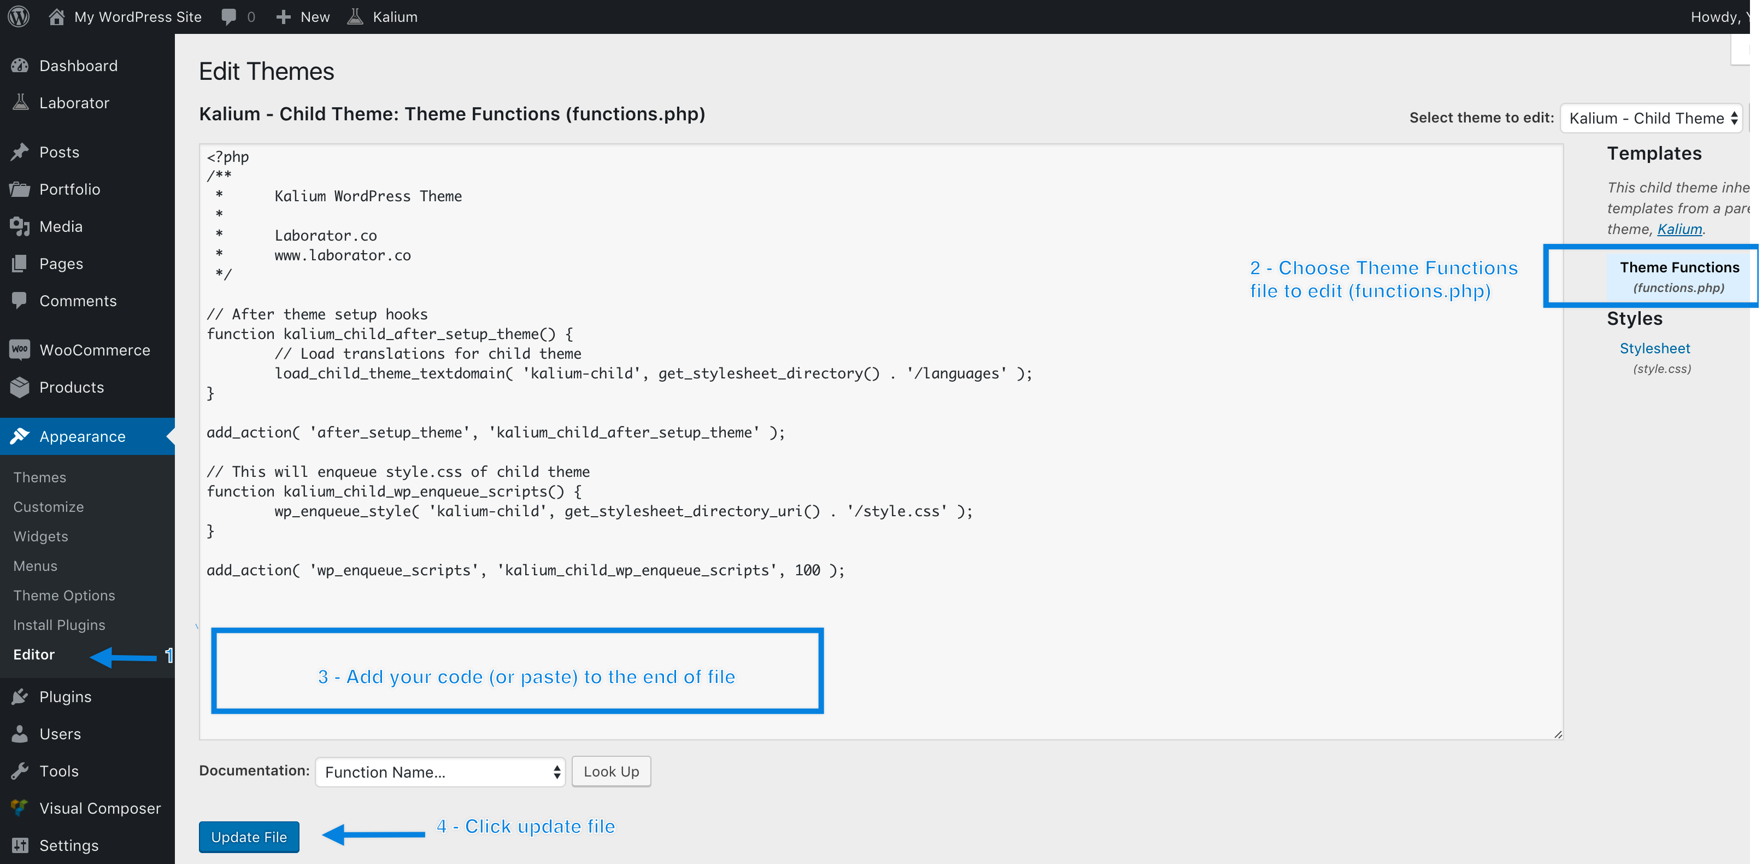Open the Products section
The height and width of the screenshot is (864, 1762).
(71, 387)
